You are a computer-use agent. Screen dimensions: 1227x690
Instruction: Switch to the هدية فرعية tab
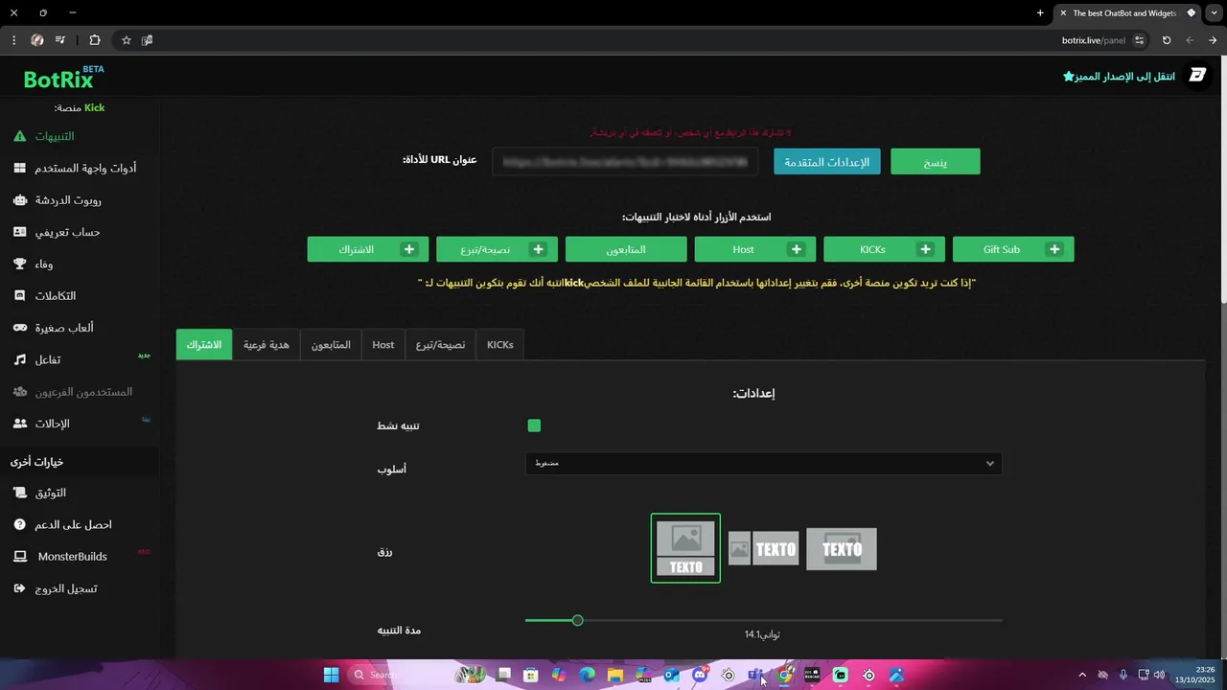(x=266, y=345)
